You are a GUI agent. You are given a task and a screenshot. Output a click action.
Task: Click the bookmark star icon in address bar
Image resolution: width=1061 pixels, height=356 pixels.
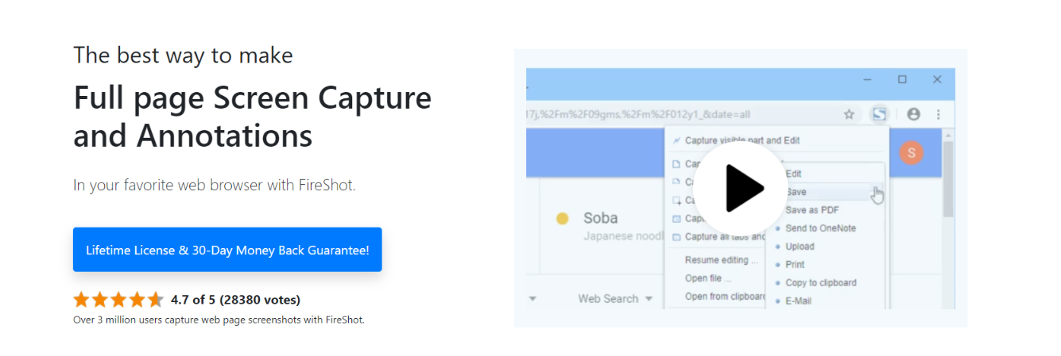(x=849, y=114)
